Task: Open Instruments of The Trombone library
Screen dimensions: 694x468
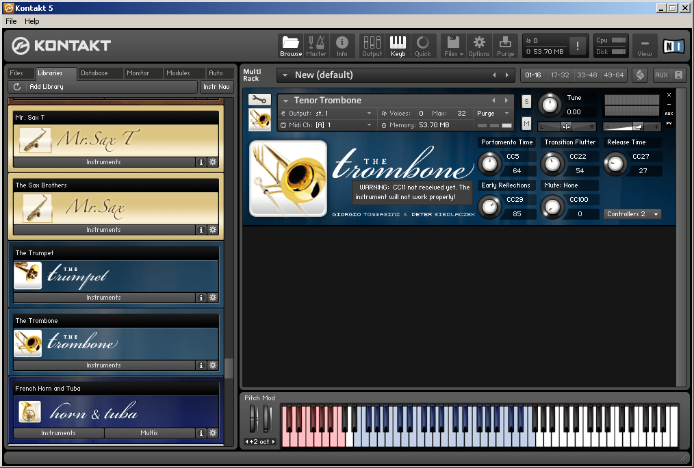Action: click(x=103, y=365)
